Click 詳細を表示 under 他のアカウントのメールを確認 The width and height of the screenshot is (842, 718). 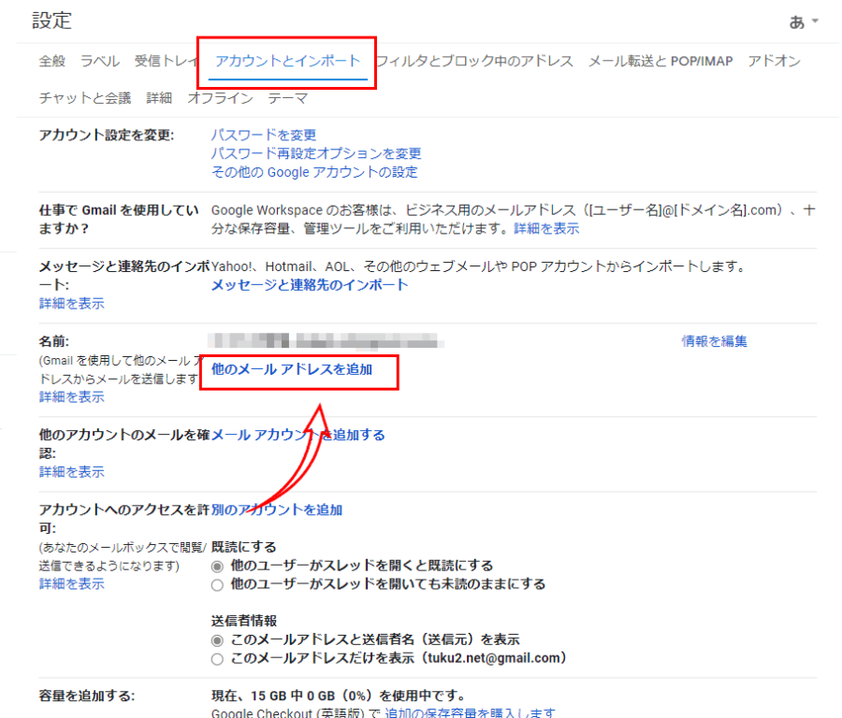pos(71,472)
